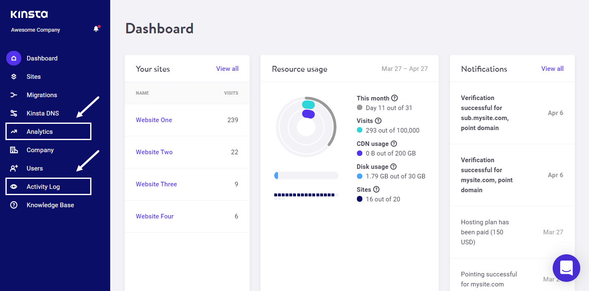
Task: Click the visits usage progress bar
Action: (x=306, y=175)
